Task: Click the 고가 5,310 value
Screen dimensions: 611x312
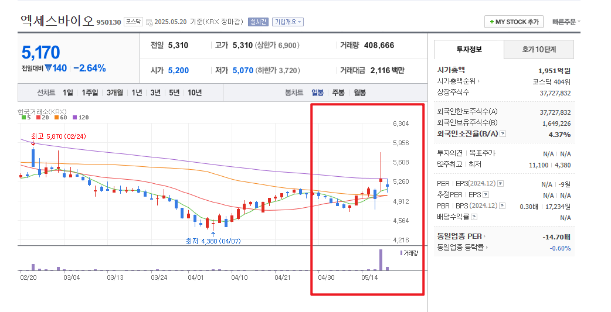Action: coord(243,46)
